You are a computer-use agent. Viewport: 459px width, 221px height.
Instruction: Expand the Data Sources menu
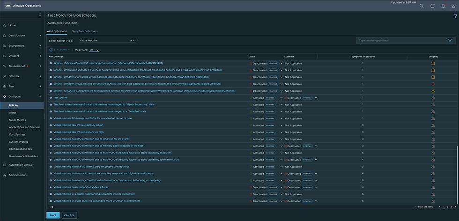tap(40, 36)
